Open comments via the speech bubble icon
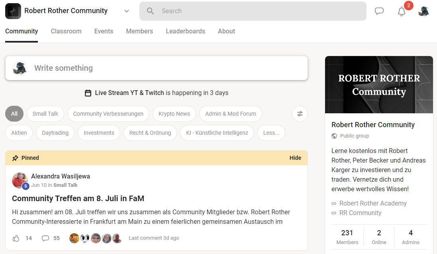Image resolution: width=437 pixels, height=254 pixels. click(45, 238)
